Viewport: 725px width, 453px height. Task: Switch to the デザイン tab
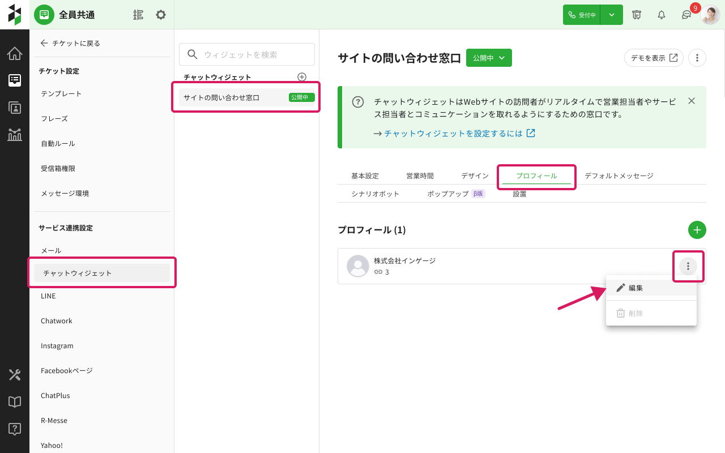coord(475,176)
